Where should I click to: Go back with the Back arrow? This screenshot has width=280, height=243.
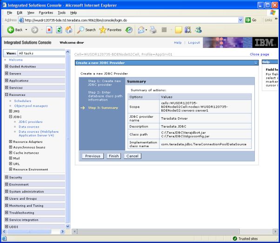click(x=14, y=30)
